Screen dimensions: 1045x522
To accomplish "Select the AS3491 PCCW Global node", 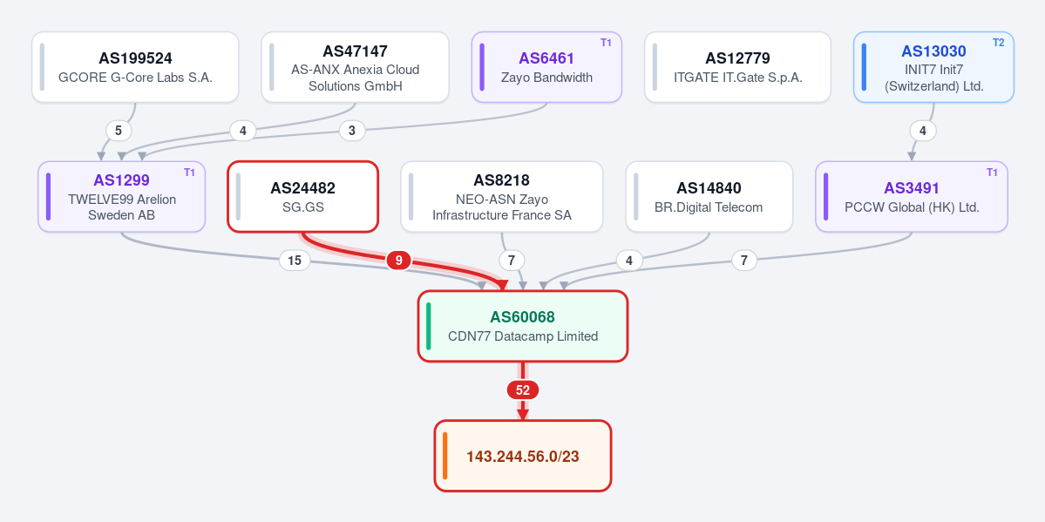I will (912, 197).
